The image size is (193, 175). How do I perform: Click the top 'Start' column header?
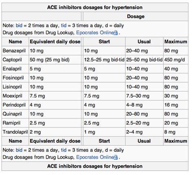point(104,42)
